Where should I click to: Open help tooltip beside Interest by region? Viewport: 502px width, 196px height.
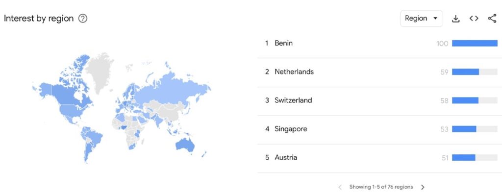click(x=83, y=19)
